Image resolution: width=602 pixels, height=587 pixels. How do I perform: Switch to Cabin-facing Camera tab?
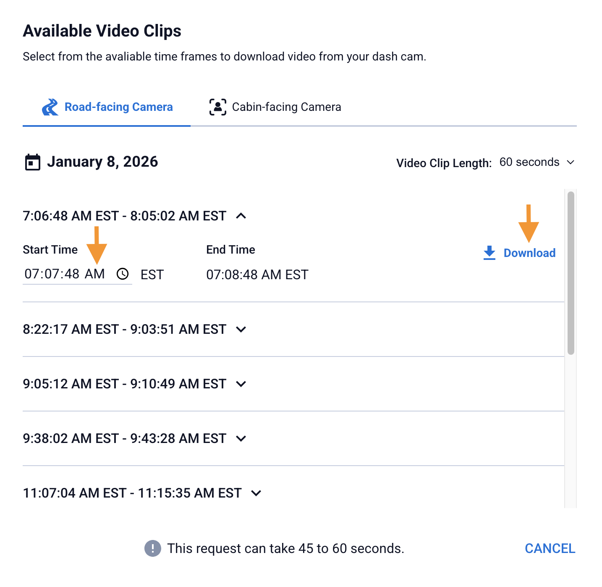pos(286,107)
